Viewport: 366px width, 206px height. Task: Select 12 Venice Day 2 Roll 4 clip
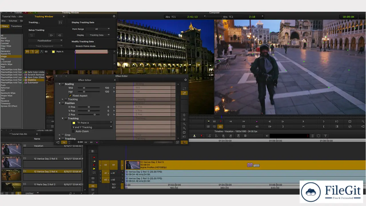tap(53, 172)
